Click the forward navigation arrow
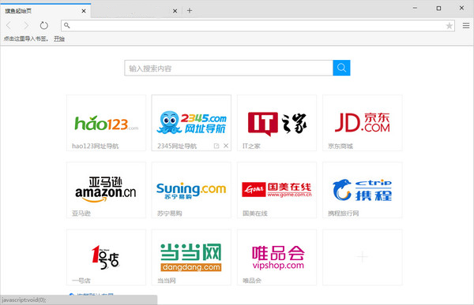The width and height of the screenshot is (474, 305). 26,25
